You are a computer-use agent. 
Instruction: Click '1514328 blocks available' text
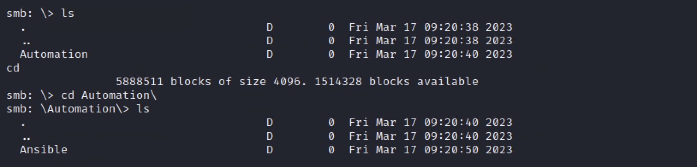pos(396,81)
